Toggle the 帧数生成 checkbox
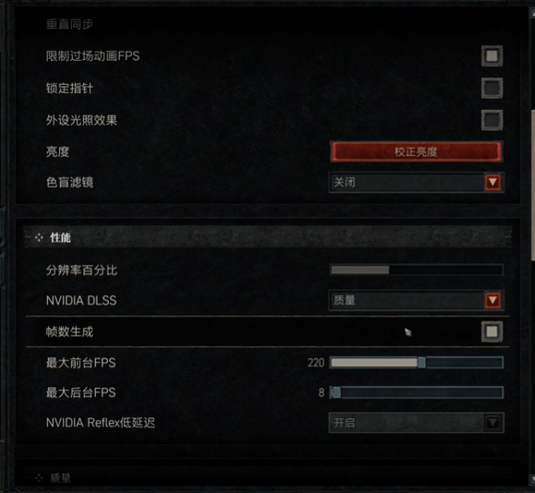 point(492,331)
